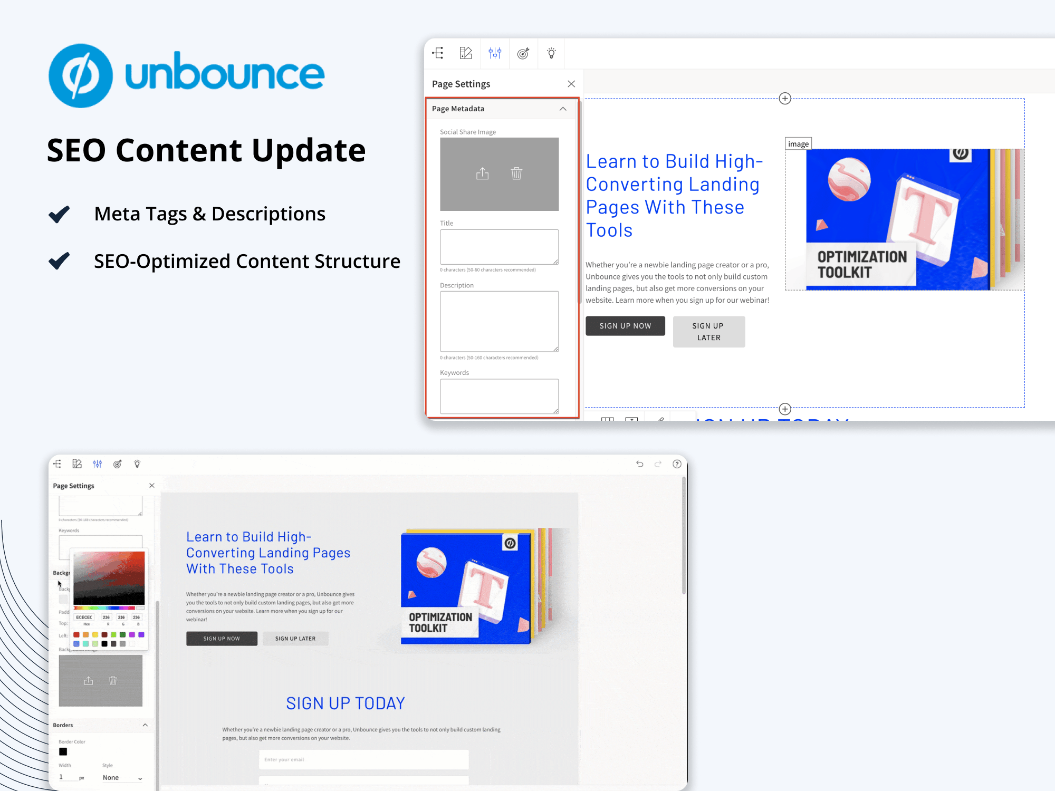Click upload icon in Social Share Image

[482, 173]
